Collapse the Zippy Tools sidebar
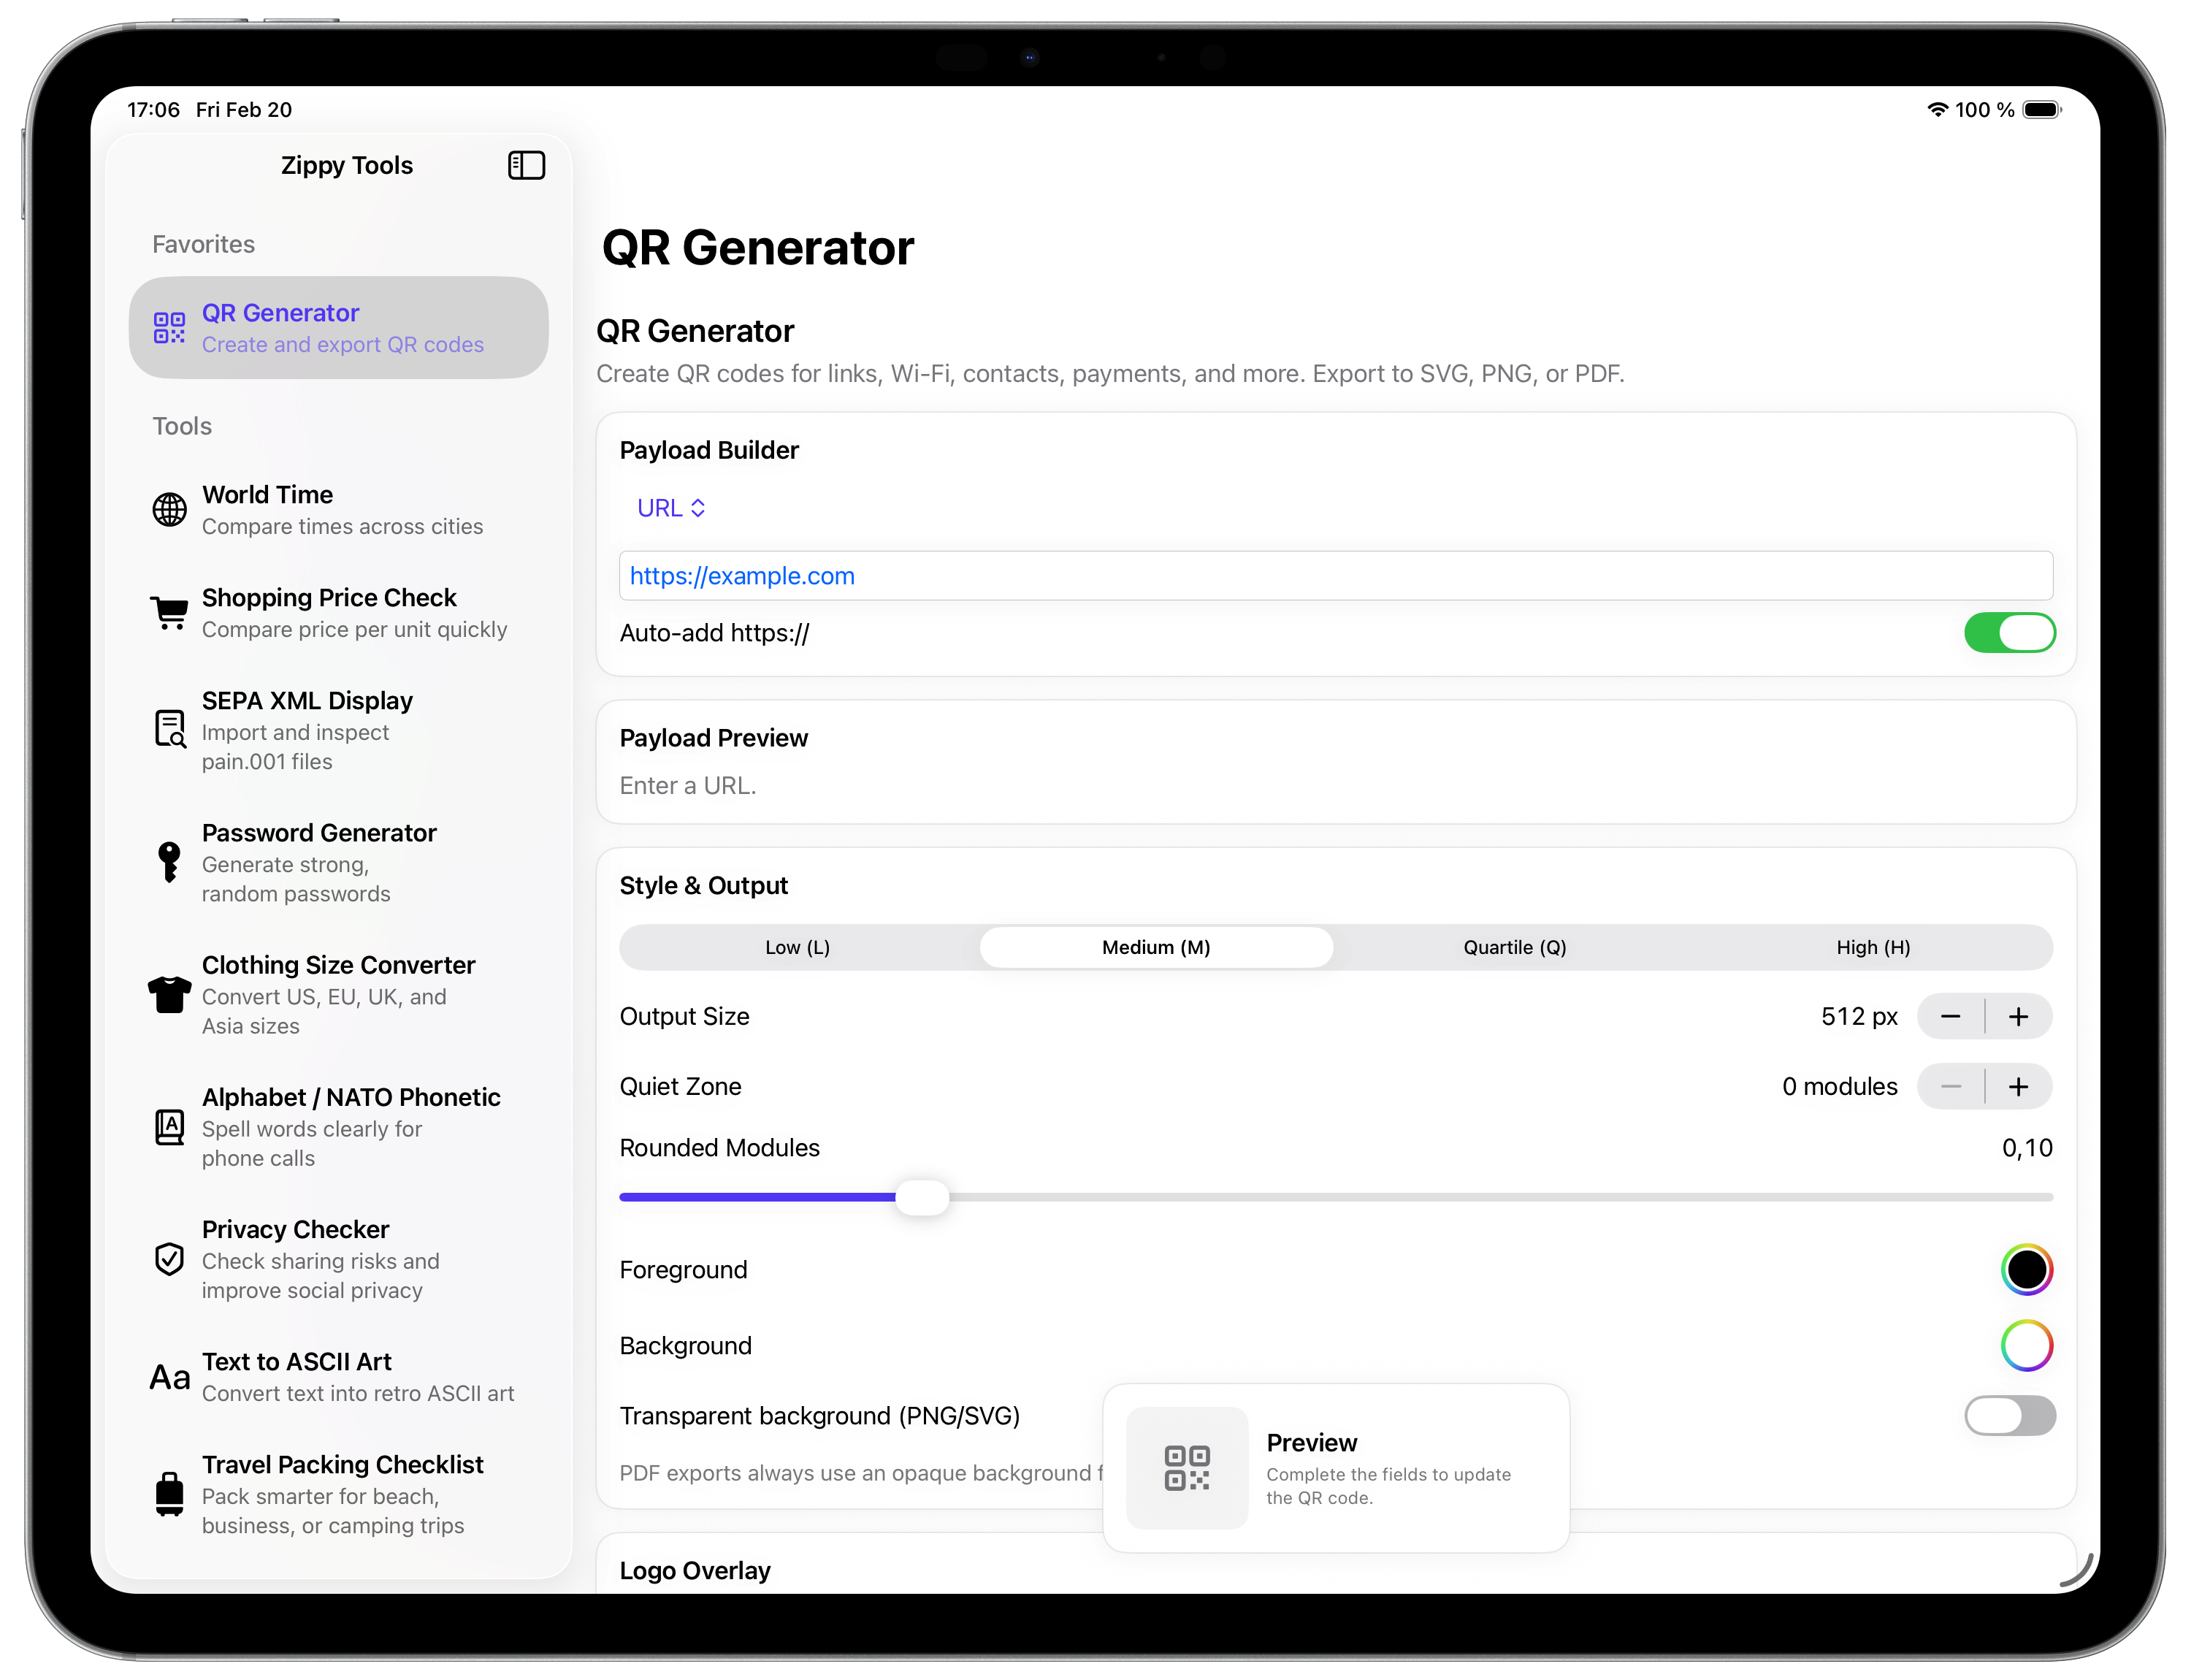 527,164
